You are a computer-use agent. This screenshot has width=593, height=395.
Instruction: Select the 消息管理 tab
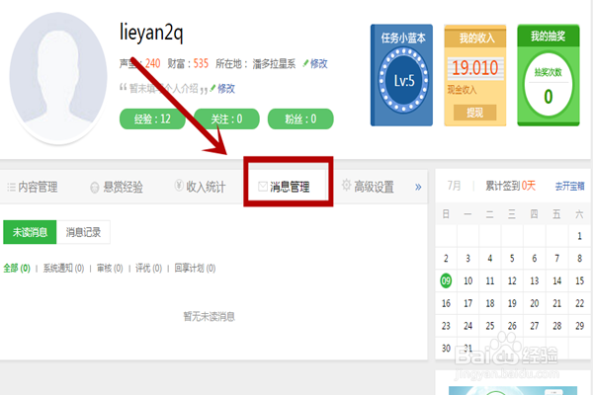[x=284, y=187]
